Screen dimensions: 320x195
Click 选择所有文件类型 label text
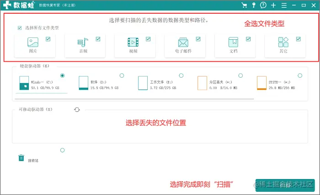click(x=42, y=28)
